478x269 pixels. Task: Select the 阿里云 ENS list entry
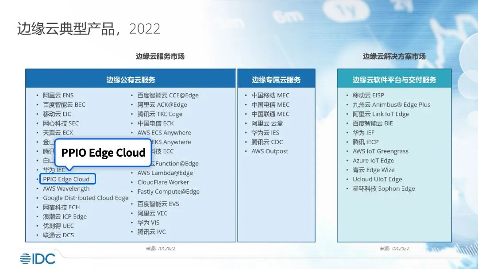(58, 96)
